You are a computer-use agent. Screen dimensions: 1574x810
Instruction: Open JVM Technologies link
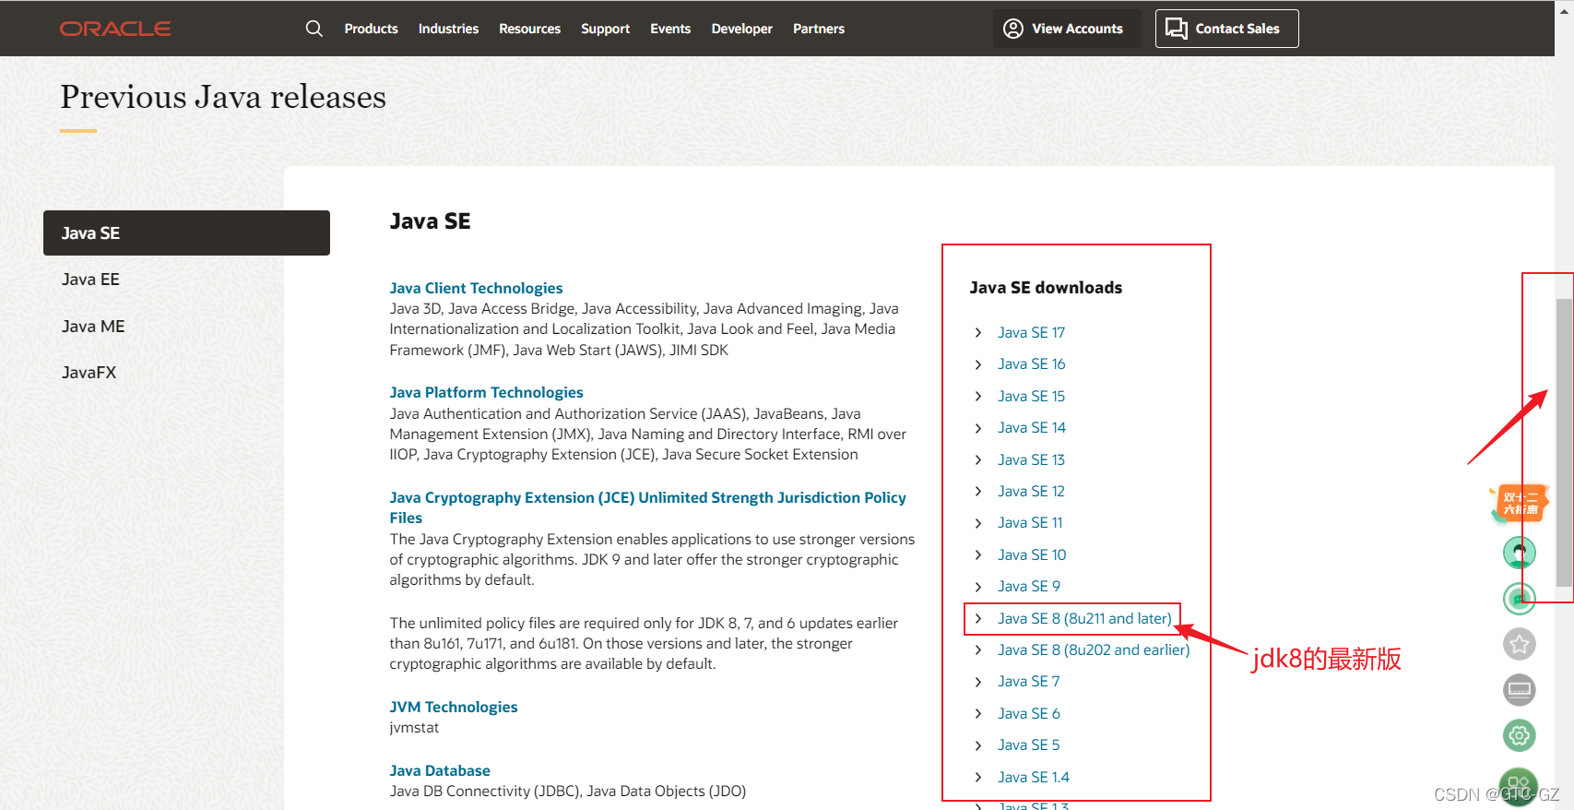point(453,707)
